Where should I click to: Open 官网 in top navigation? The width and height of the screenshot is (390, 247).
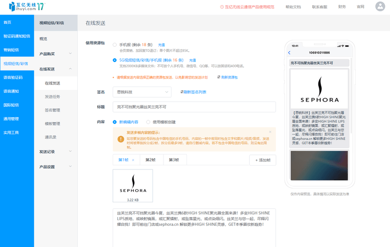(360, 7)
